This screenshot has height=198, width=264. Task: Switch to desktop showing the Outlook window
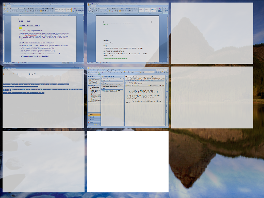128,97
